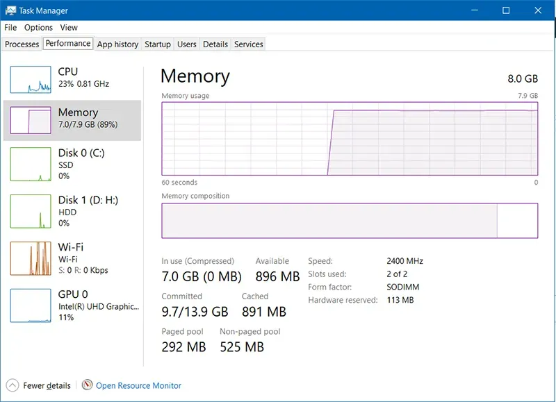Go to the Startup tab
Image resolution: width=556 pixels, height=402 pixels.
point(158,44)
